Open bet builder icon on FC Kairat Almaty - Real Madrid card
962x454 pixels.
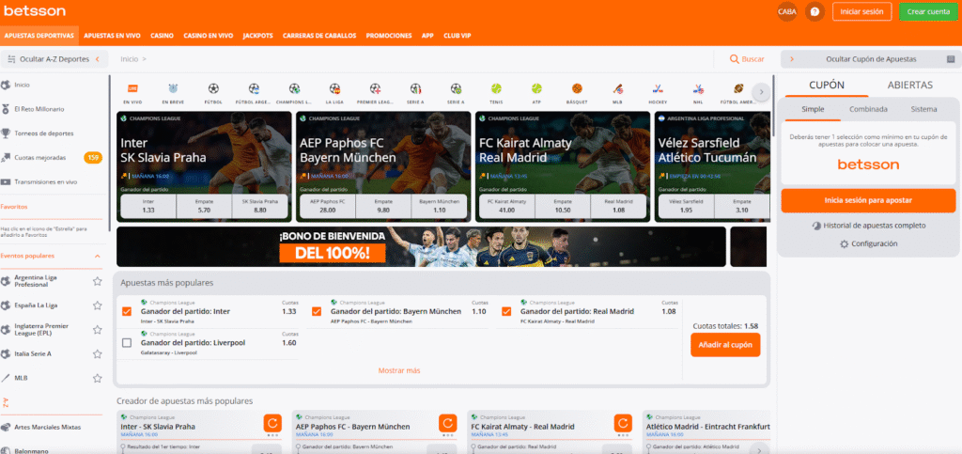pyautogui.click(x=624, y=423)
